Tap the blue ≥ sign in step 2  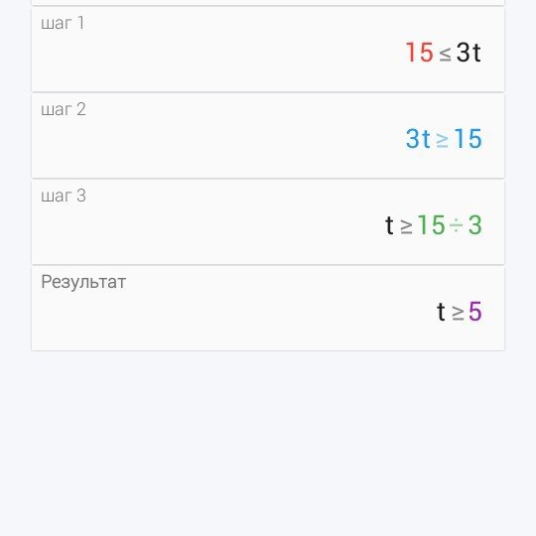click(442, 140)
